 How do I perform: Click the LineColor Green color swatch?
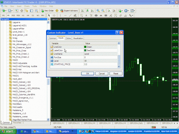(85, 47)
